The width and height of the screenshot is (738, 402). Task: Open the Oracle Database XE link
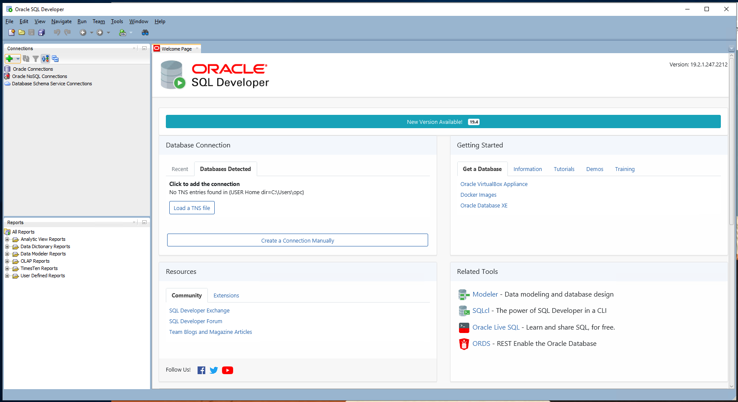tap(484, 206)
